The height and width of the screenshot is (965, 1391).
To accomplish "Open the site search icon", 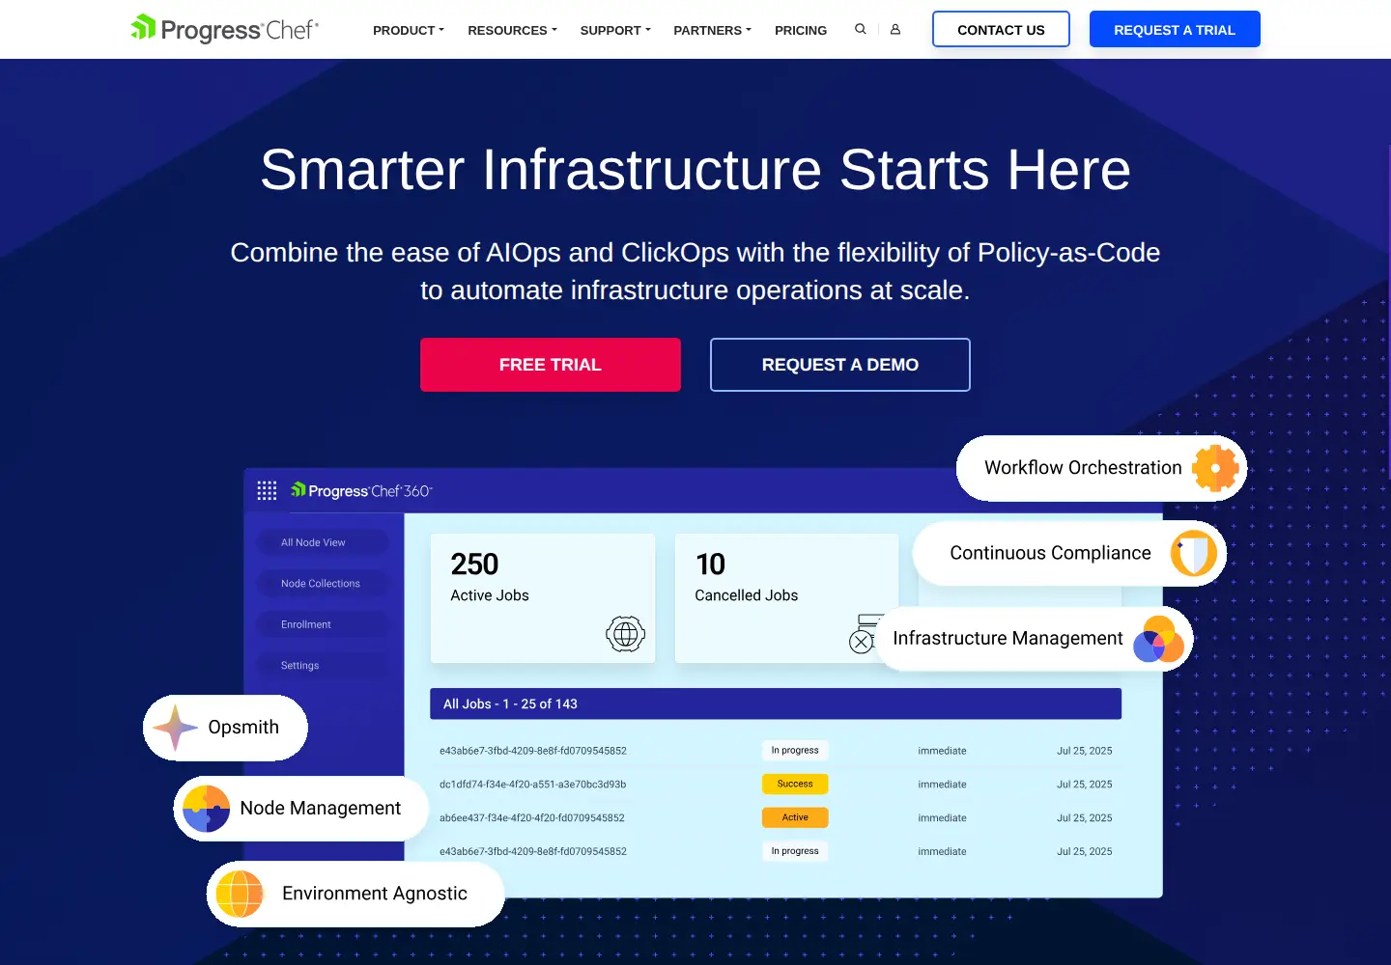I will tap(861, 29).
